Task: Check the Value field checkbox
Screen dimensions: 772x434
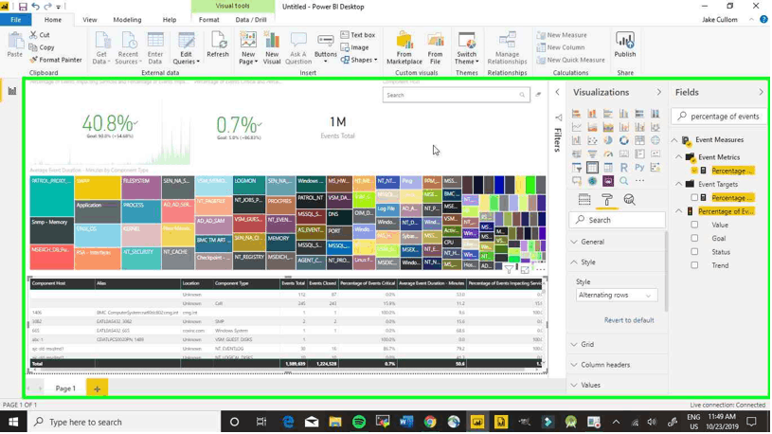Action: [694, 225]
